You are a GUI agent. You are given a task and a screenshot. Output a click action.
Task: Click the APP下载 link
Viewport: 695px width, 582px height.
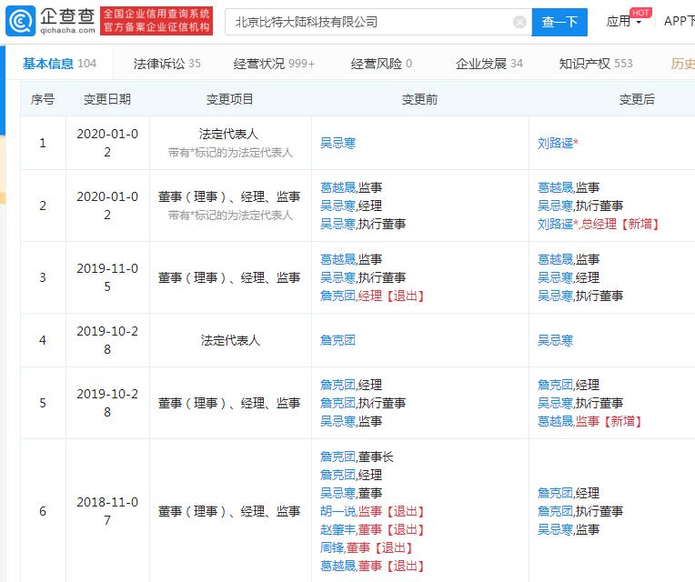[x=679, y=21]
